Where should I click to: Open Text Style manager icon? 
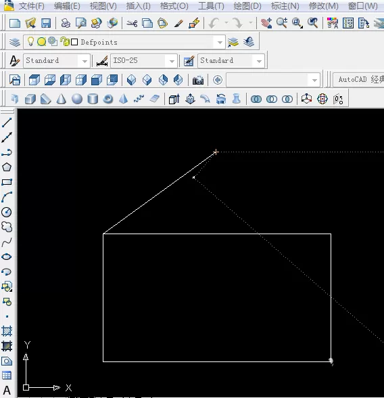(x=14, y=61)
